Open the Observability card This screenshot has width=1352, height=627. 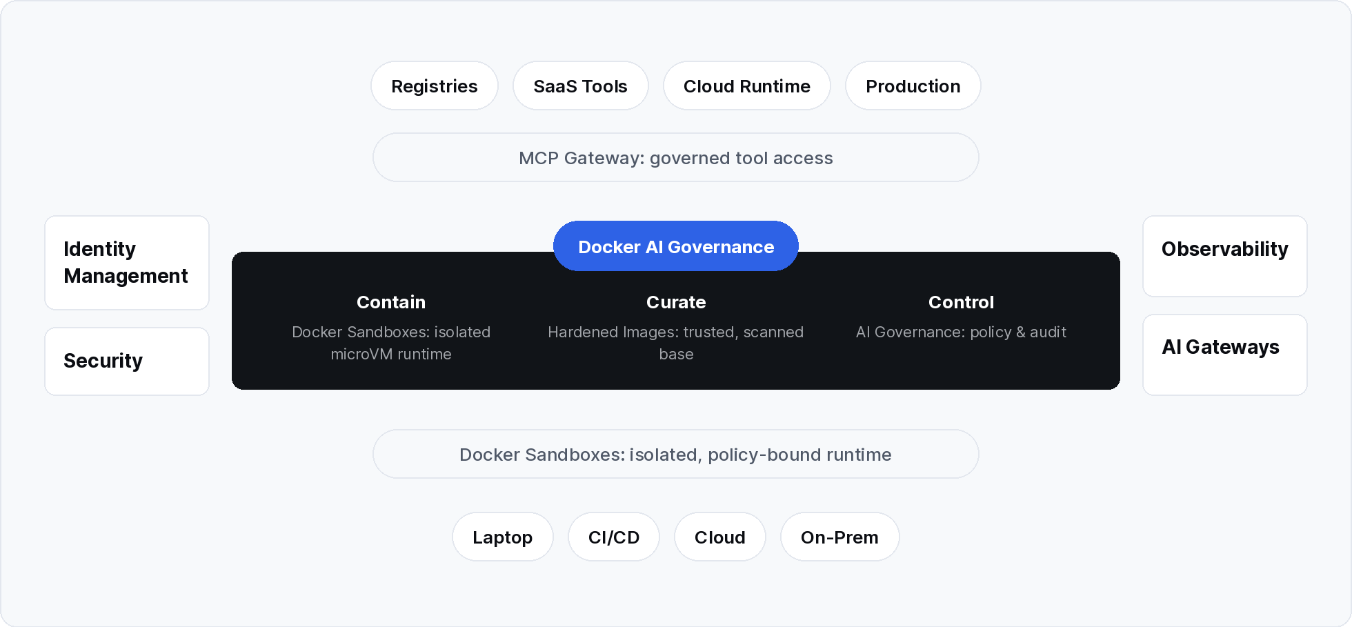coord(1225,257)
